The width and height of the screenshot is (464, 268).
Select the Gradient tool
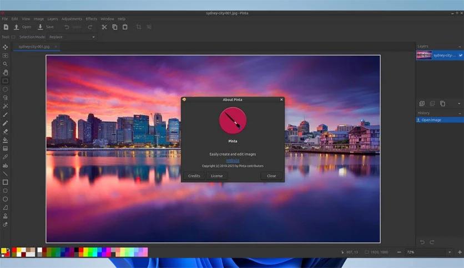6,148
